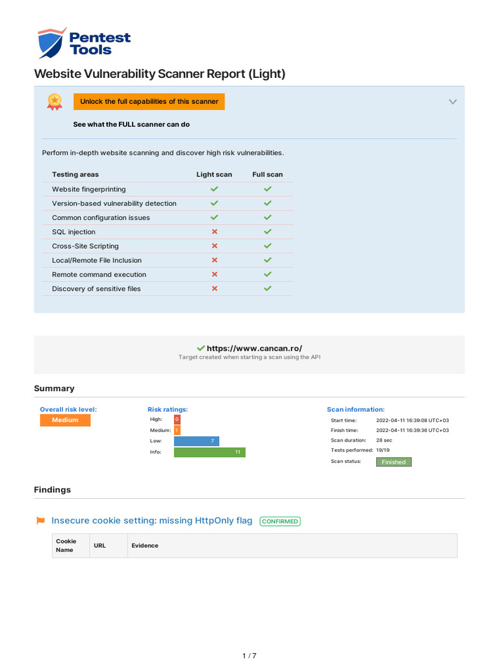This screenshot has height=665, width=499.
Task: Click the red High risk rating bar
Action: (177, 420)
